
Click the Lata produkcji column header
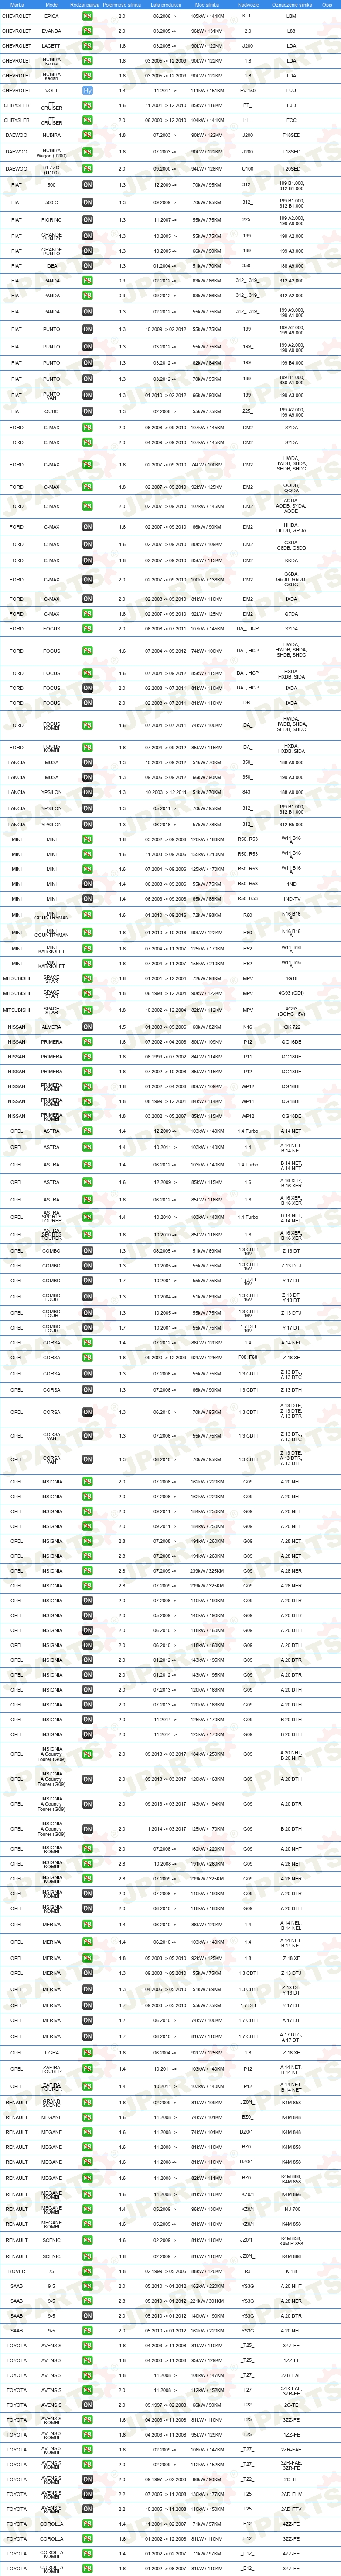(x=166, y=4)
